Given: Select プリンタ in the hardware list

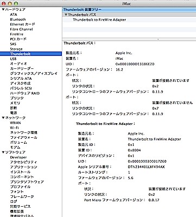Looking at the screenshot, I should [x=17, y=98].
